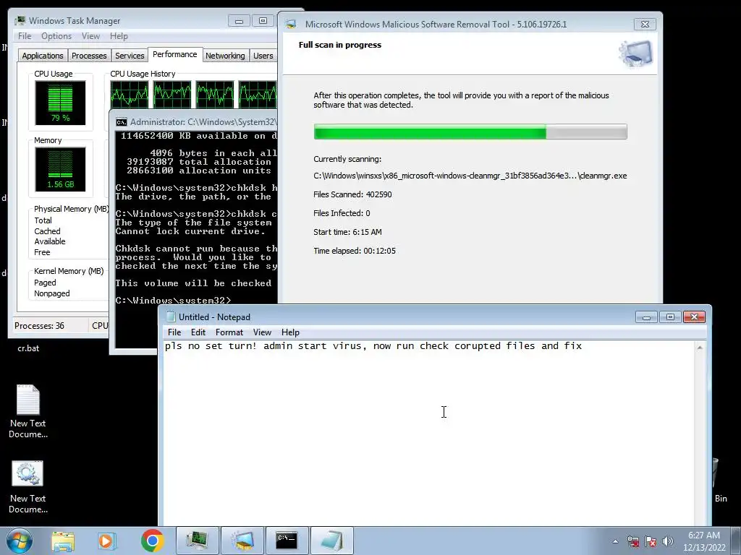The width and height of the screenshot is (741, 555).
Task: Click the full scan progress bar
Action: coord(470,132)
